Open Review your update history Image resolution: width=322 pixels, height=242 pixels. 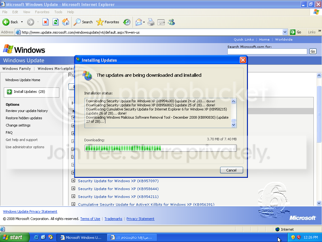[27, 111]
